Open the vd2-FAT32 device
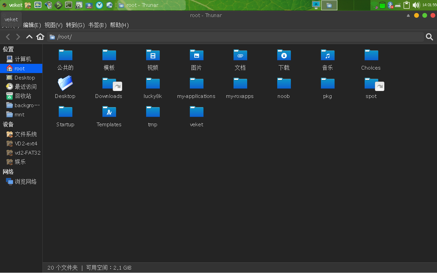 (21, 153)
